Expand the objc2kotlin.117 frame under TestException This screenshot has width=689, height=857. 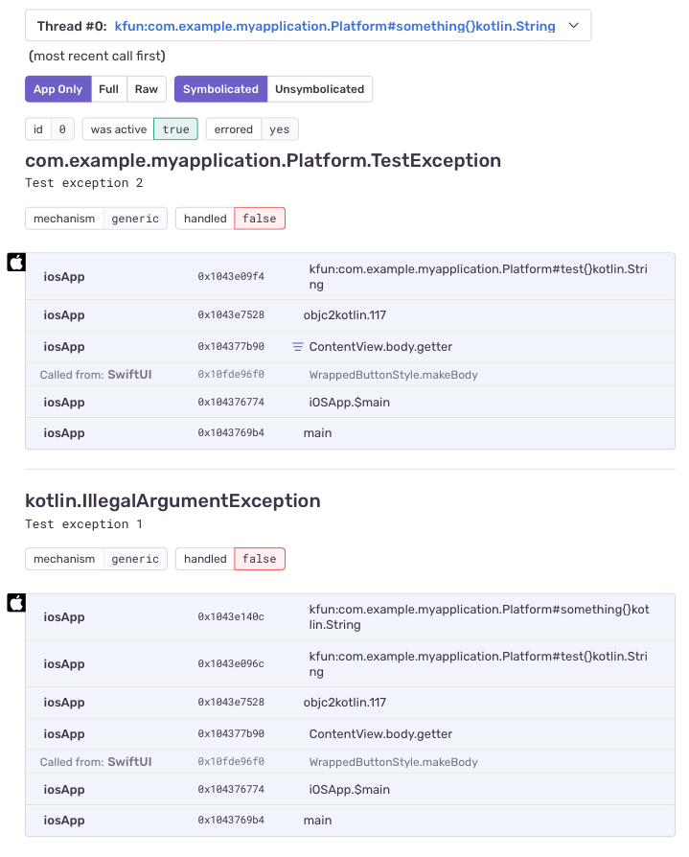[x=350, y=315]
